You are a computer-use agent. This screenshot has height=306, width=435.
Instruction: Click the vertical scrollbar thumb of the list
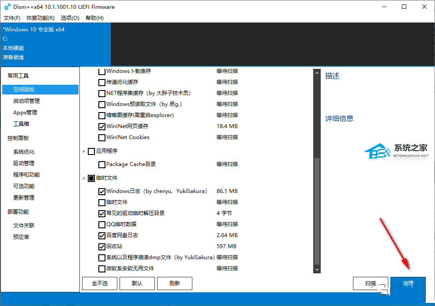click(317, 211)
